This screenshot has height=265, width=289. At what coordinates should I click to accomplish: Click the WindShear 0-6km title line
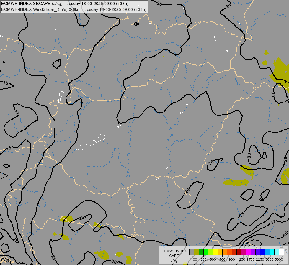pos(74,9)
